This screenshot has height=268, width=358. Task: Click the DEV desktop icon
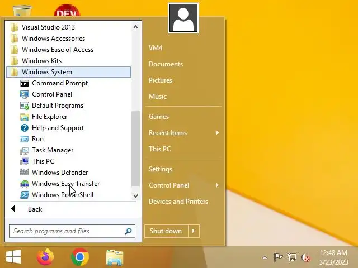click(67, 11)
